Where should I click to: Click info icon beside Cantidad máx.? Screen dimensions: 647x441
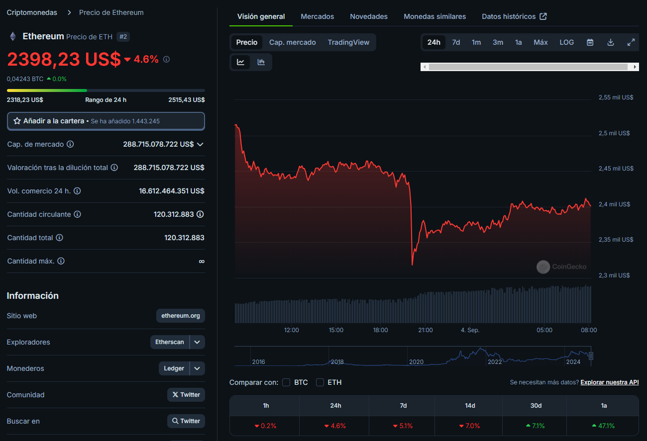click(61, 261)
